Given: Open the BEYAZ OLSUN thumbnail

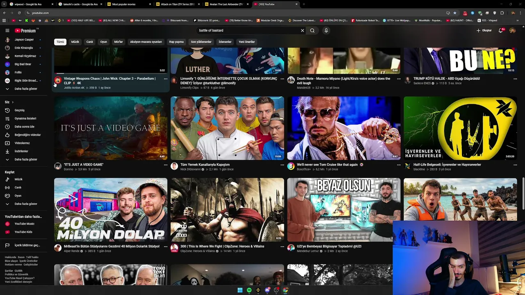Looking at the screenshot, I should [344, 209].
